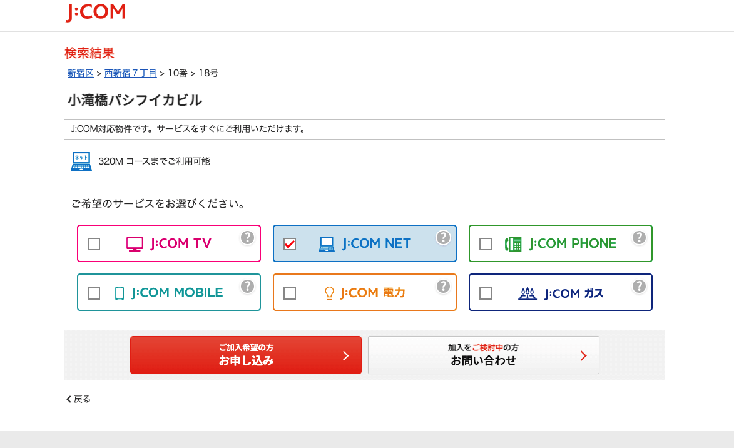Open help icon for J:COM TV
The width and height of the screenshot is (734, 448).
tap(248, 238)
